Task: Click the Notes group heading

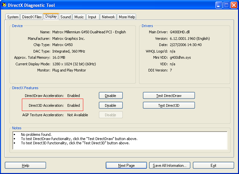Action: (17, 128)
